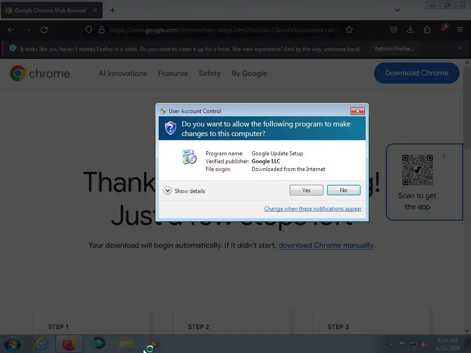
Task: Click the tracking protection shield icon
Action: 89,30
